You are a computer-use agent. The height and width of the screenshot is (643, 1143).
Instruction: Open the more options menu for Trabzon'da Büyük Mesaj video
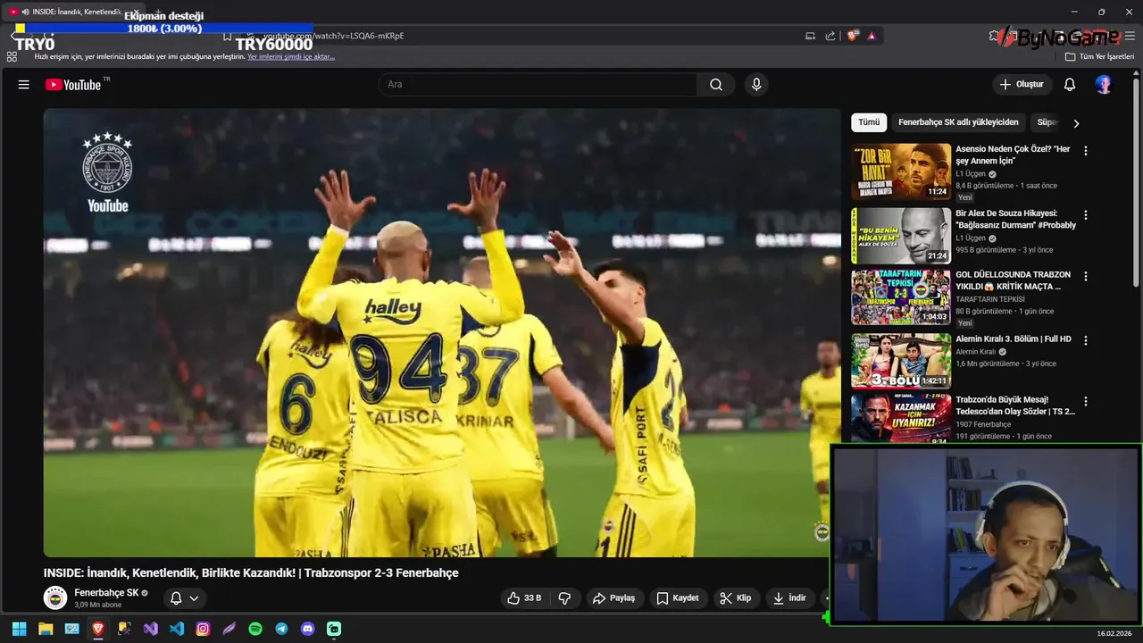pyautogui.click(x=1086, y=402)
